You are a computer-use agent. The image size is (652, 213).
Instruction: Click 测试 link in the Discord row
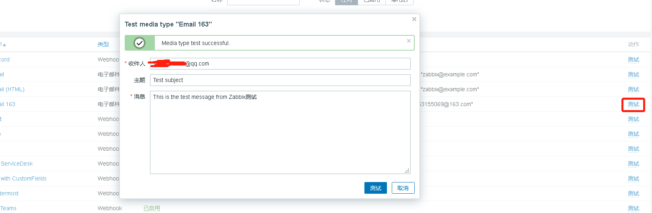(x=633, y=59)
